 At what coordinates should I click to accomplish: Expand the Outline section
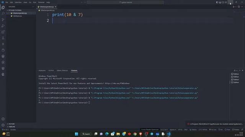coord(11,124)
